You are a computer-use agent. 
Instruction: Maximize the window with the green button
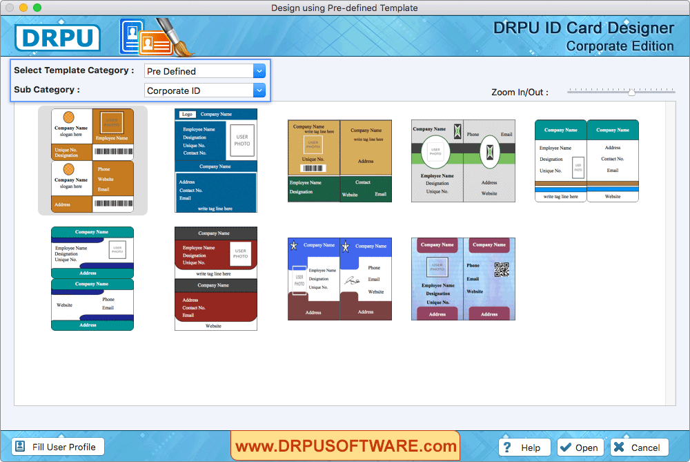coord(37,8)
